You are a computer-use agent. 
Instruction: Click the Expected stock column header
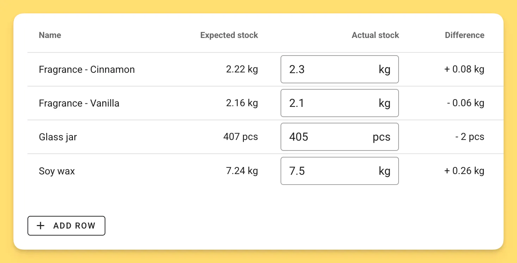tap(229, 35)
